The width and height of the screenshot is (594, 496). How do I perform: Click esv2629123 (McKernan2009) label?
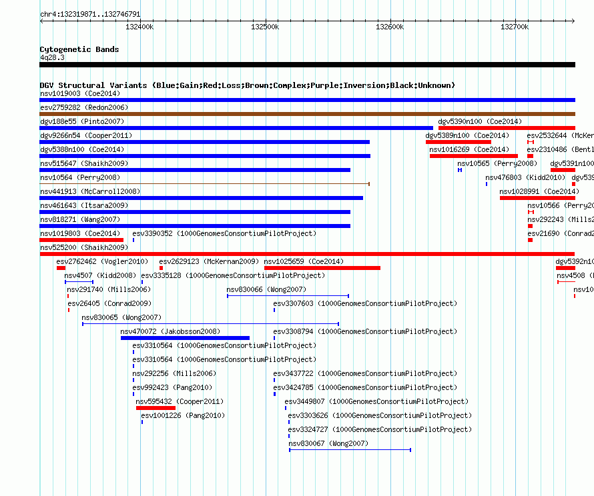pyautogui.click(x=209, y=261)
